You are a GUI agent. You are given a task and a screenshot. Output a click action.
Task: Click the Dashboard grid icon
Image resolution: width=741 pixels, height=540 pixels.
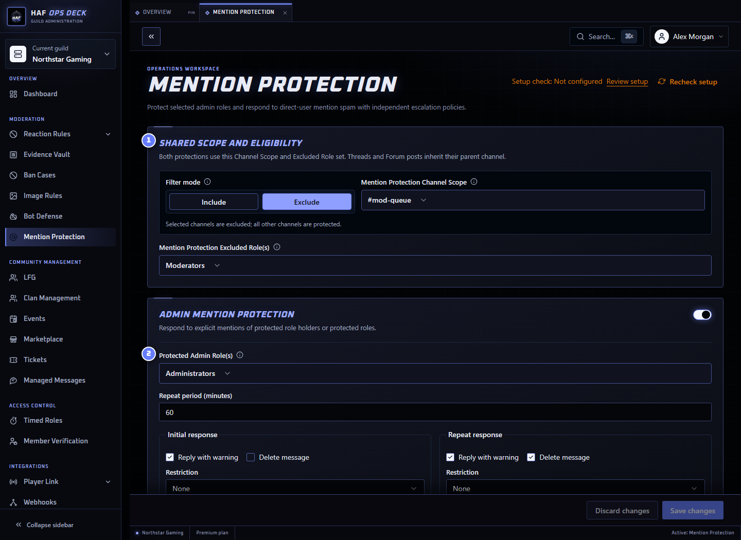click(x=13, y=94)
